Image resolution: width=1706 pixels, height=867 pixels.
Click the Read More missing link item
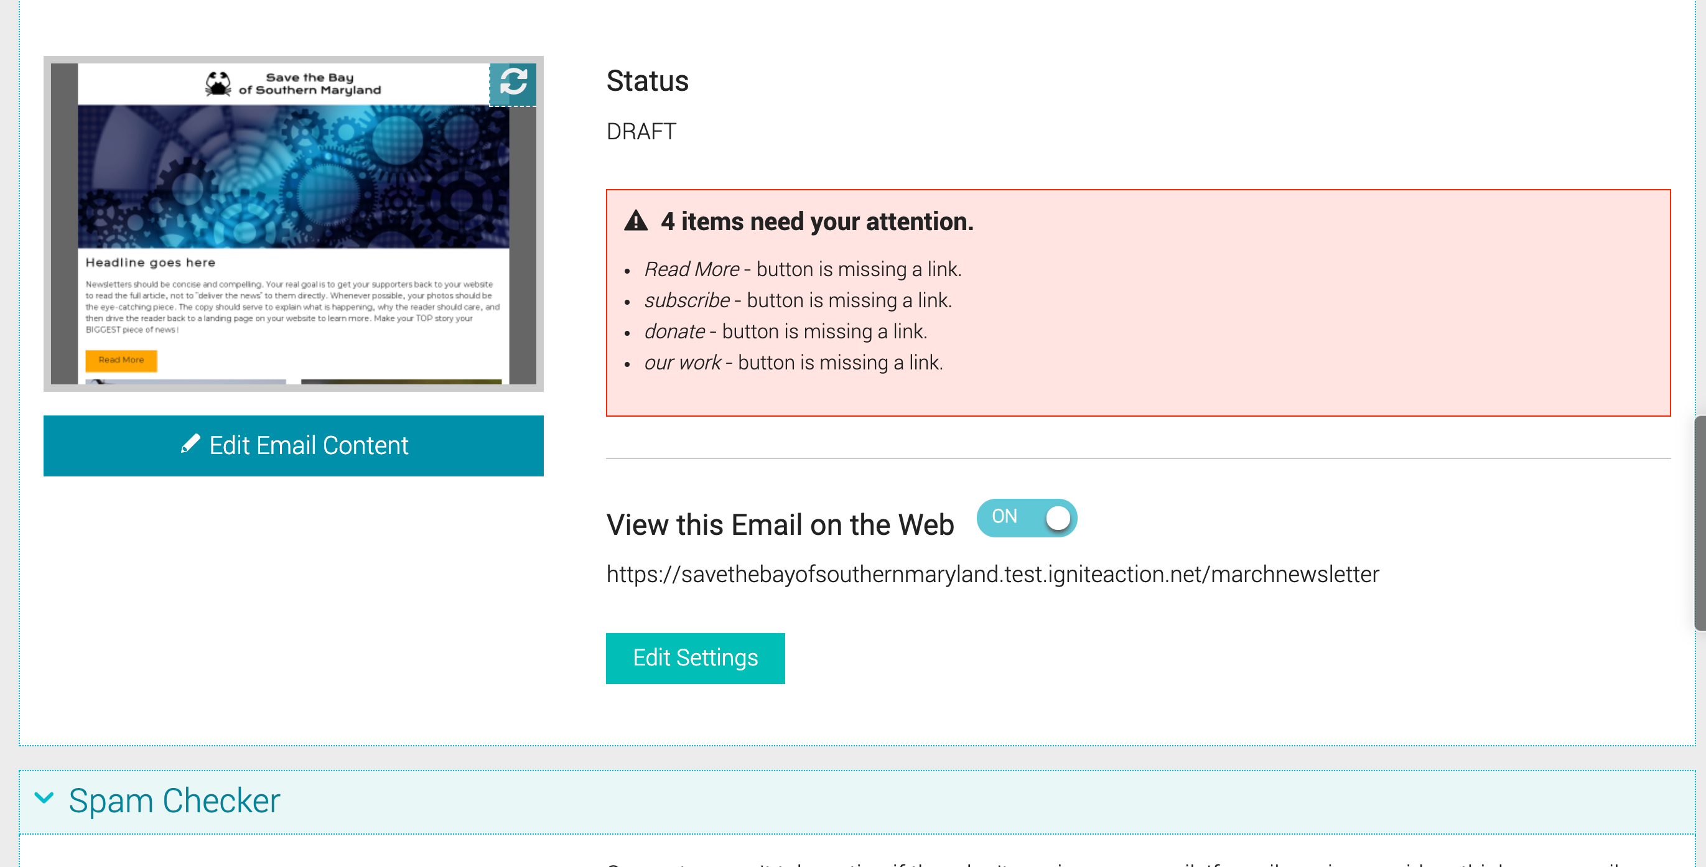pyautogui.click(x=803, y=269)
